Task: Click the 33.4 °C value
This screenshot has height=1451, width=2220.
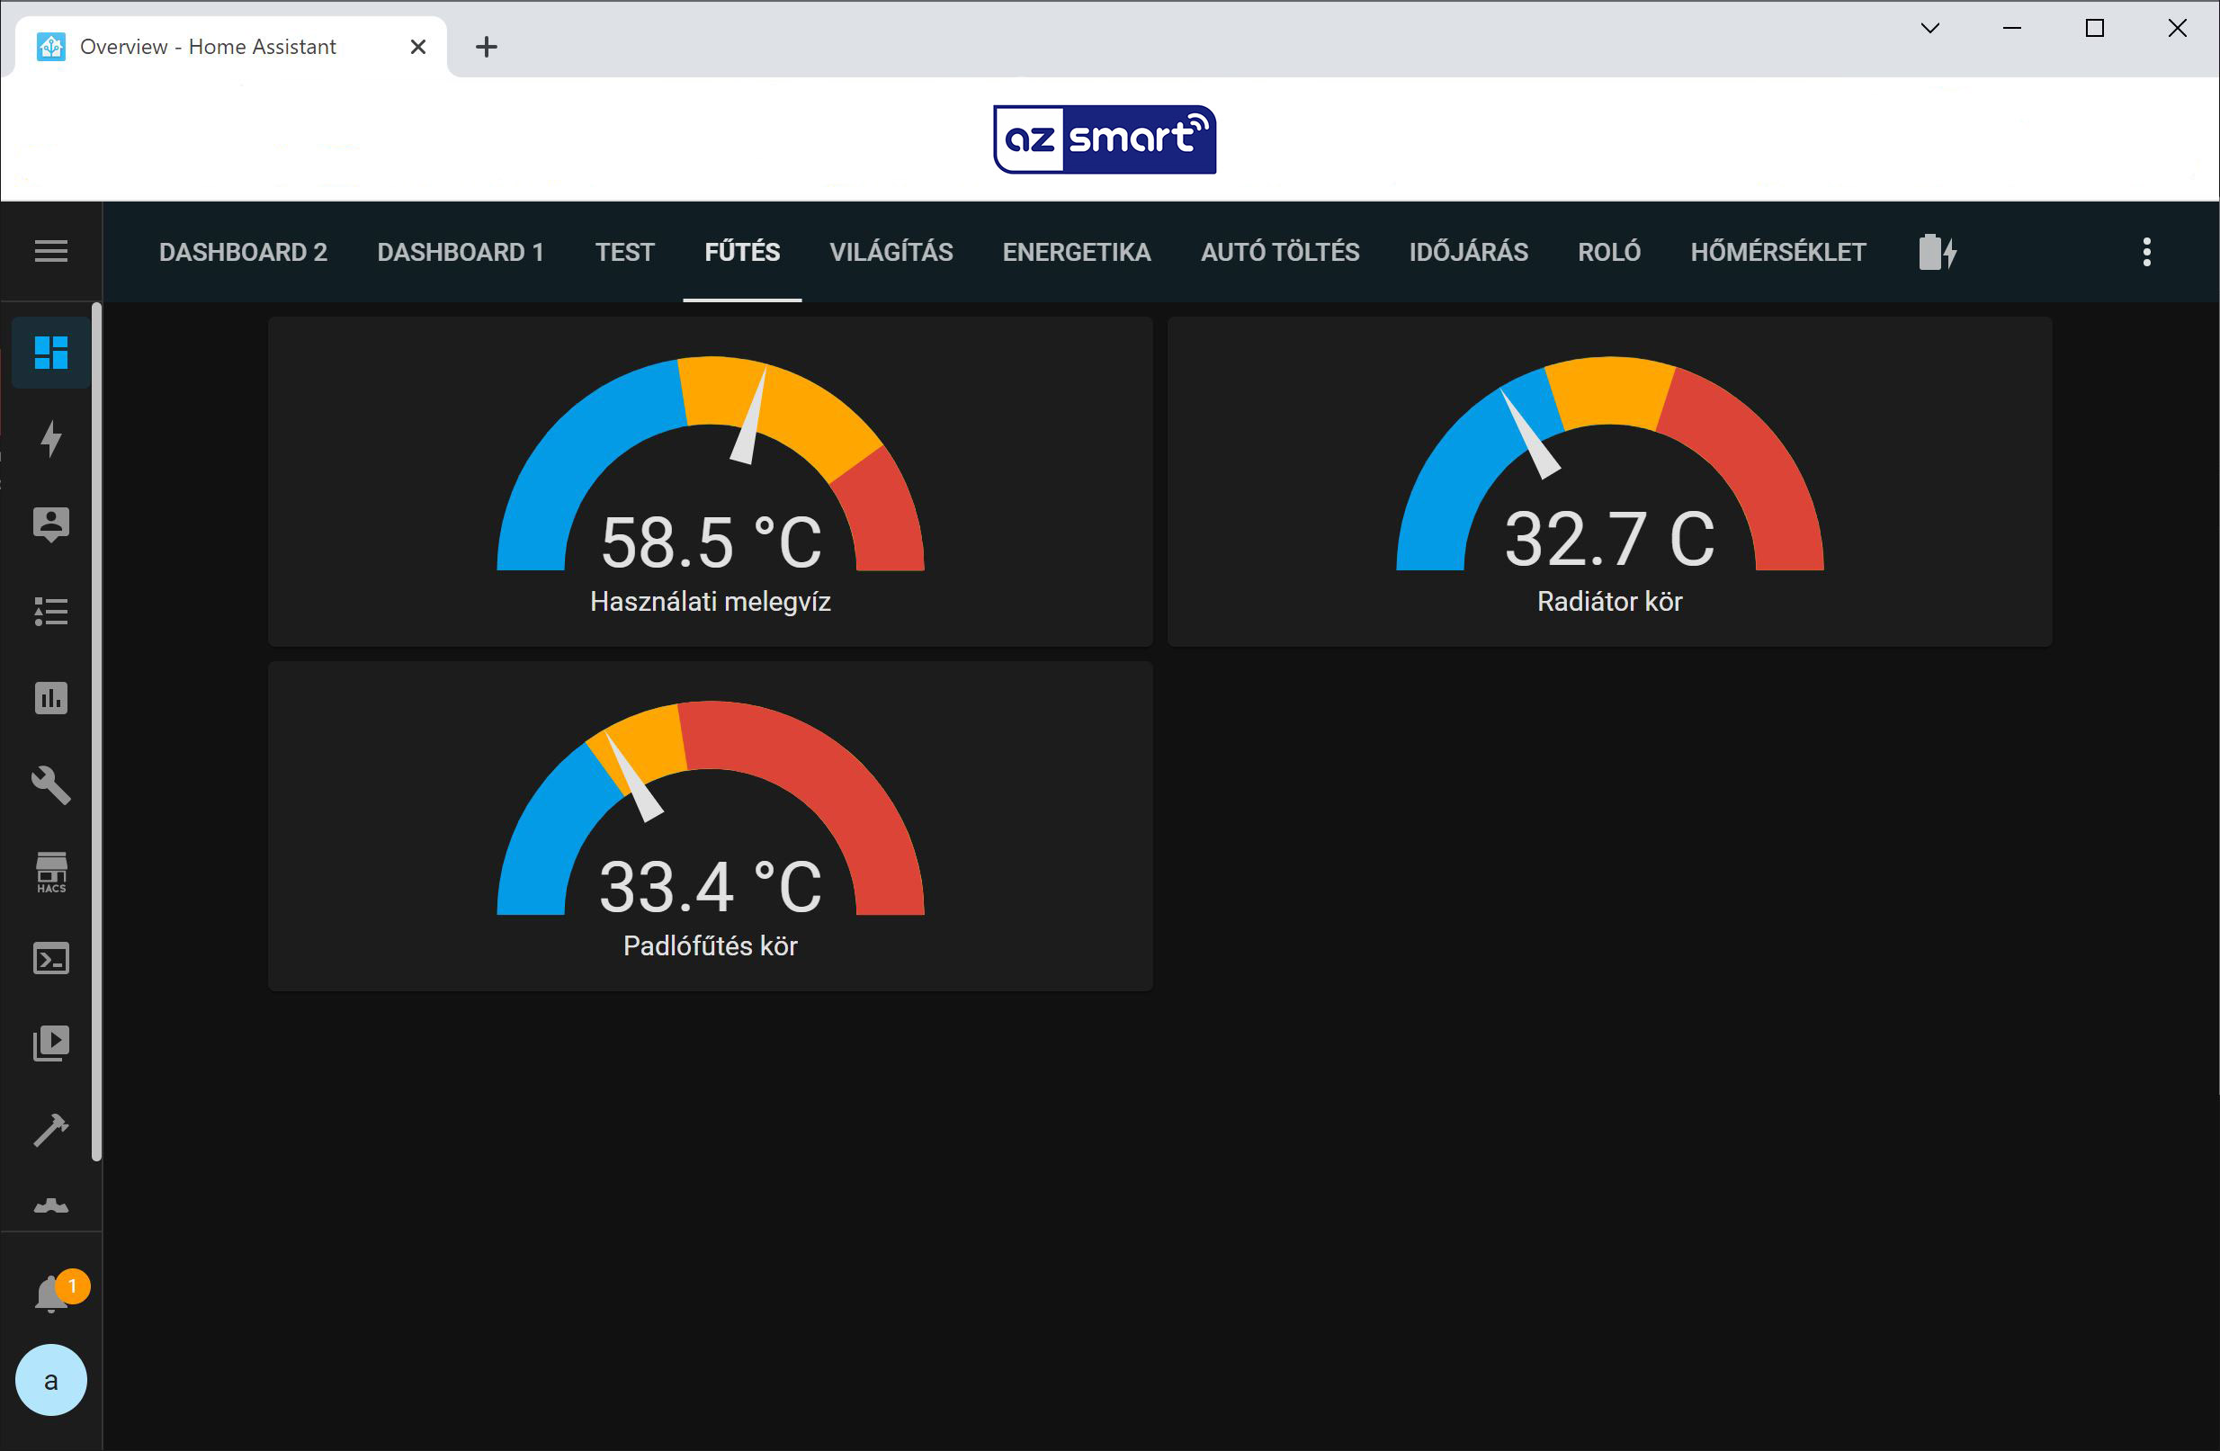Action: point(711,886)
